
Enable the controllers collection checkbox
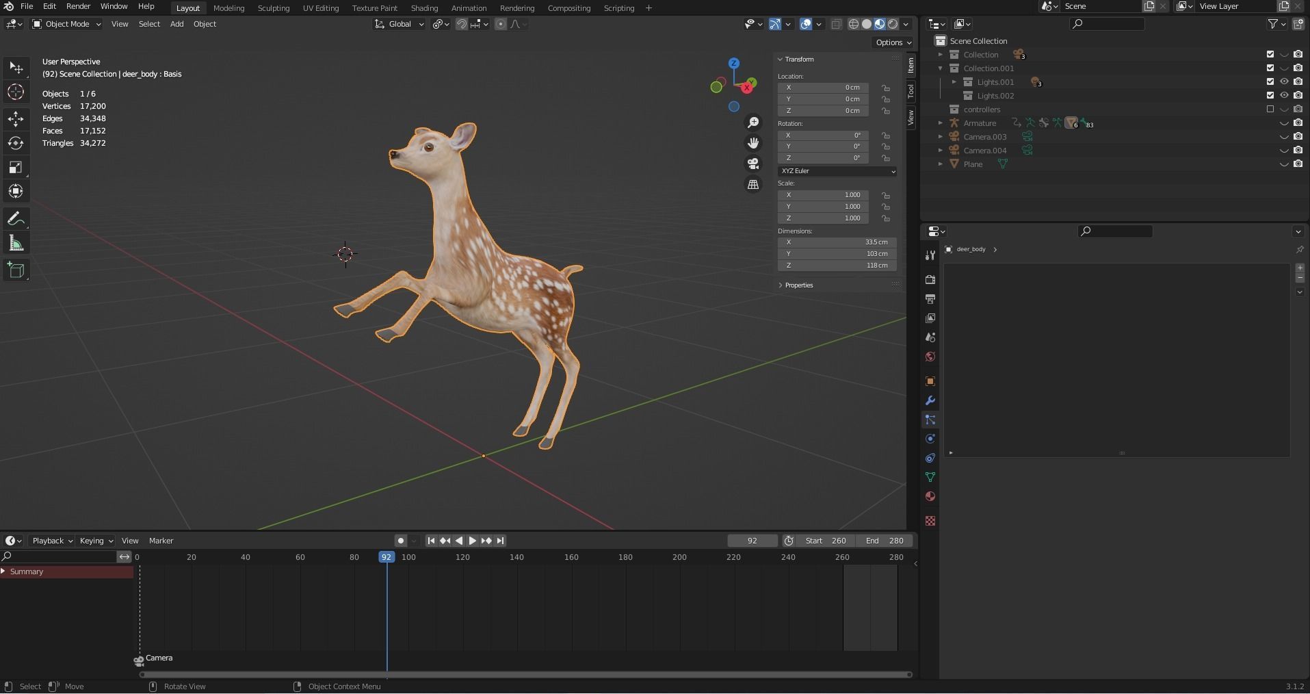coord(1270,110)
